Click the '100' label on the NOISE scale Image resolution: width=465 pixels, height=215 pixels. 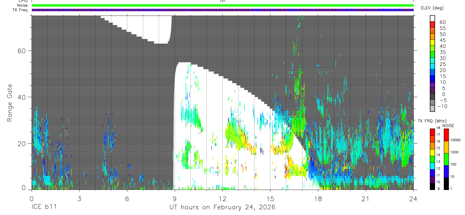pos(453,165)
